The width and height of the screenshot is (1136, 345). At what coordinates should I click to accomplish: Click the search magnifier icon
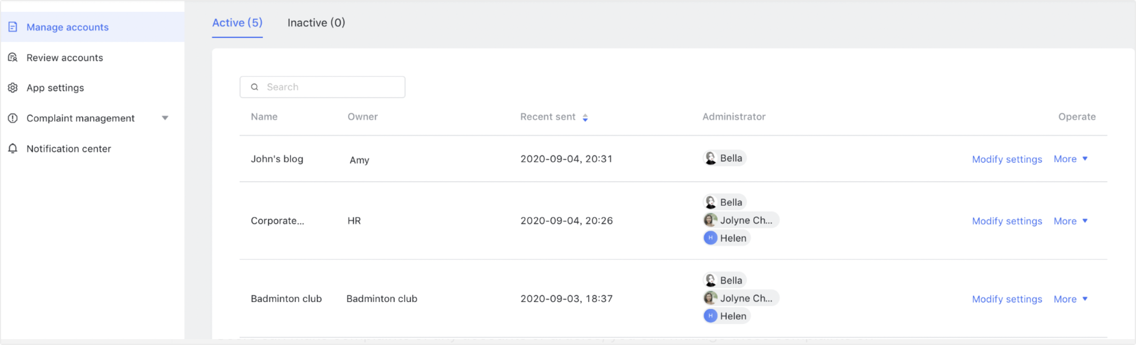click(x=255, y=86)
